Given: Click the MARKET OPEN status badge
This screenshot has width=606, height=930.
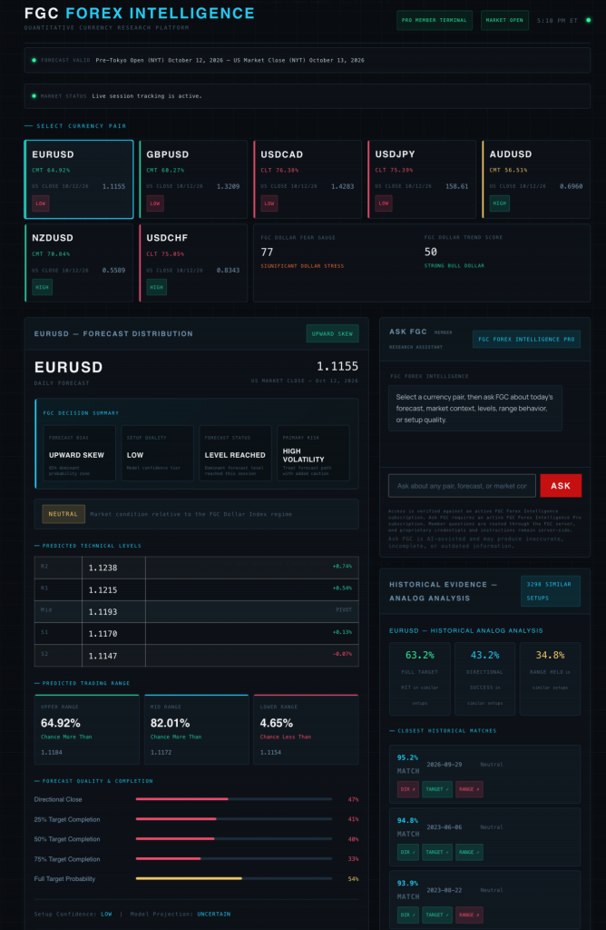Looking at the screenshot, I should pos(504,20).
